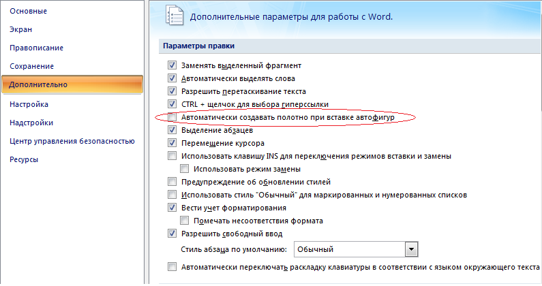The height and width of the screenshot is (286, 542).
Task: Select Правописание in the sidebar
Action: (36, 48)
